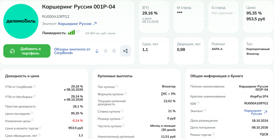Open Обзоры эмитента от CorpBonds link
Screen dimensions: 274x139
72,51
